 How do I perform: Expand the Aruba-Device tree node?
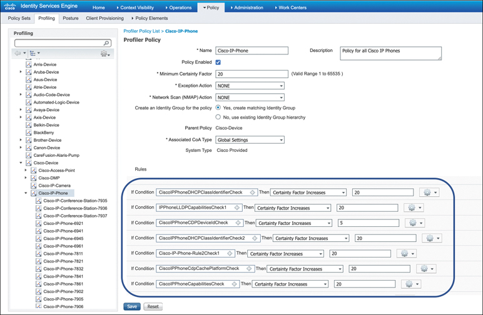pos(21,72)
